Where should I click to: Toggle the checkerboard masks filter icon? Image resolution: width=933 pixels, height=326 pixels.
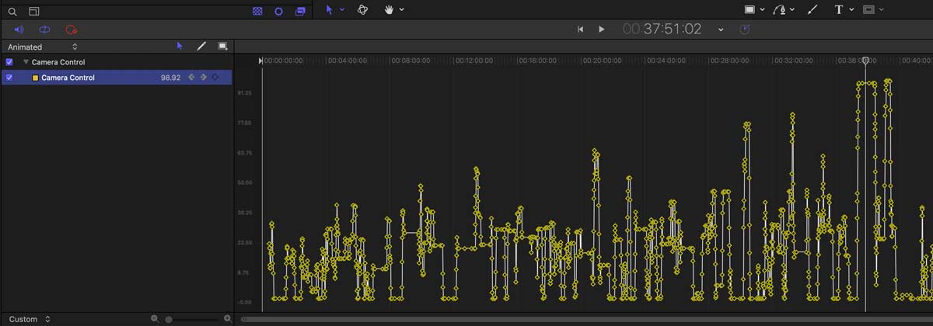(x=258, y=12)
